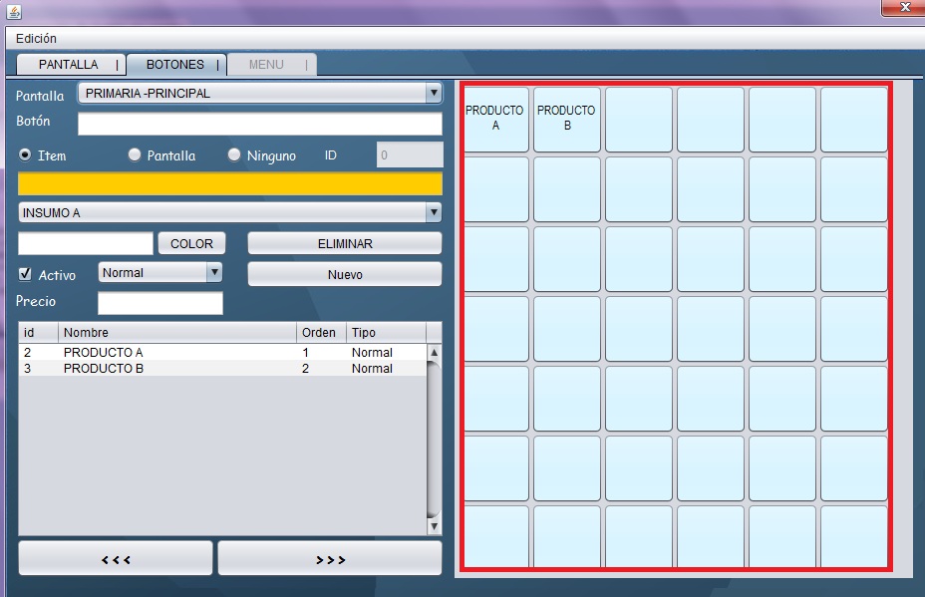Click the PRODUCTO A grid button
Viewport: 925px width, 597px height.
[495, 119]
